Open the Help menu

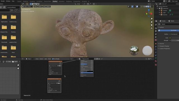pos(13,1)
